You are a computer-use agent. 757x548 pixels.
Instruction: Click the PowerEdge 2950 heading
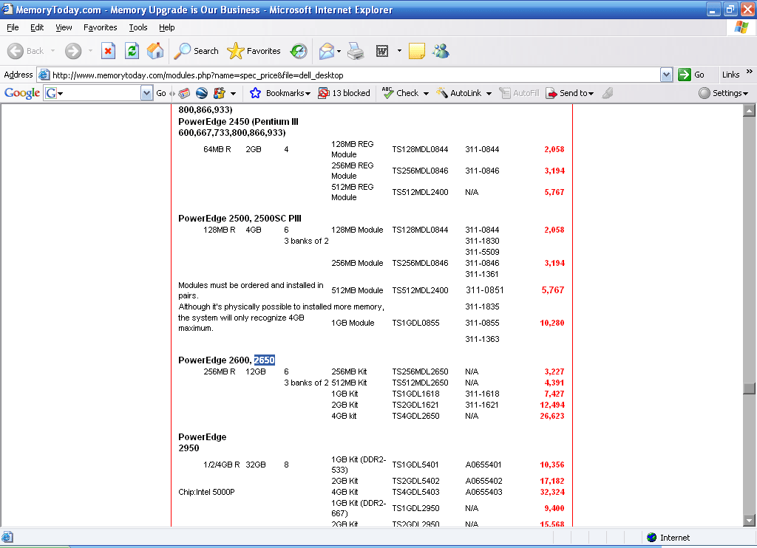[203, 442]
